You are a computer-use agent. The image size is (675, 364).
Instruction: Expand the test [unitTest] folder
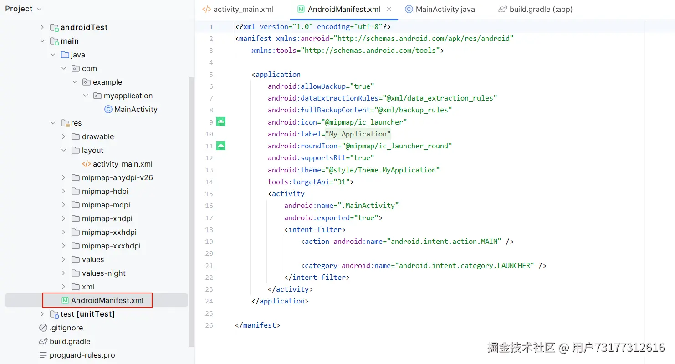pyautogui.click(x=42, y=314)
